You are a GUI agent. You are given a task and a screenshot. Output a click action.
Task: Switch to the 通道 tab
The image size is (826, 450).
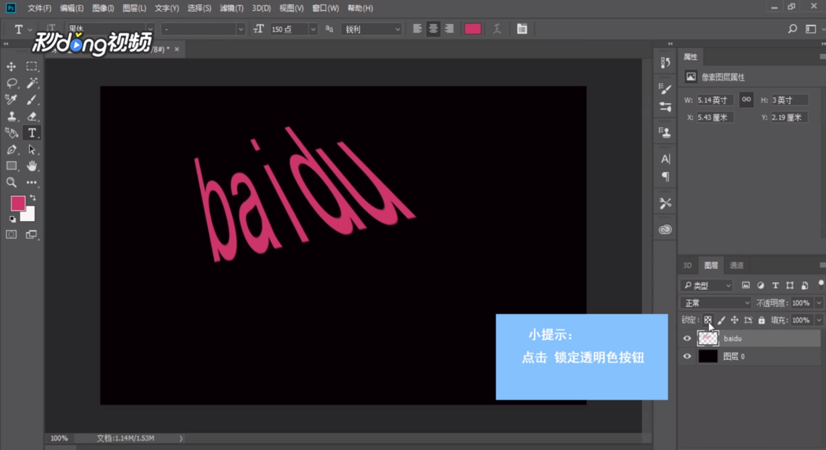tap(737, 265)
